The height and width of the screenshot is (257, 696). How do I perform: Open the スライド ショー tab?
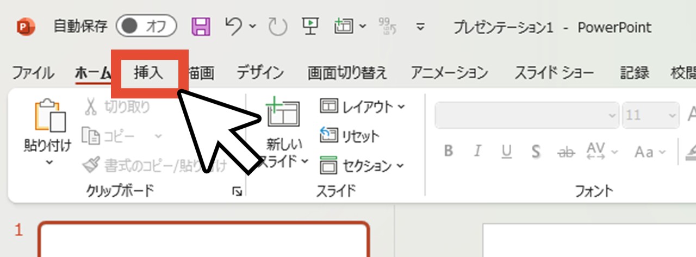555,73
